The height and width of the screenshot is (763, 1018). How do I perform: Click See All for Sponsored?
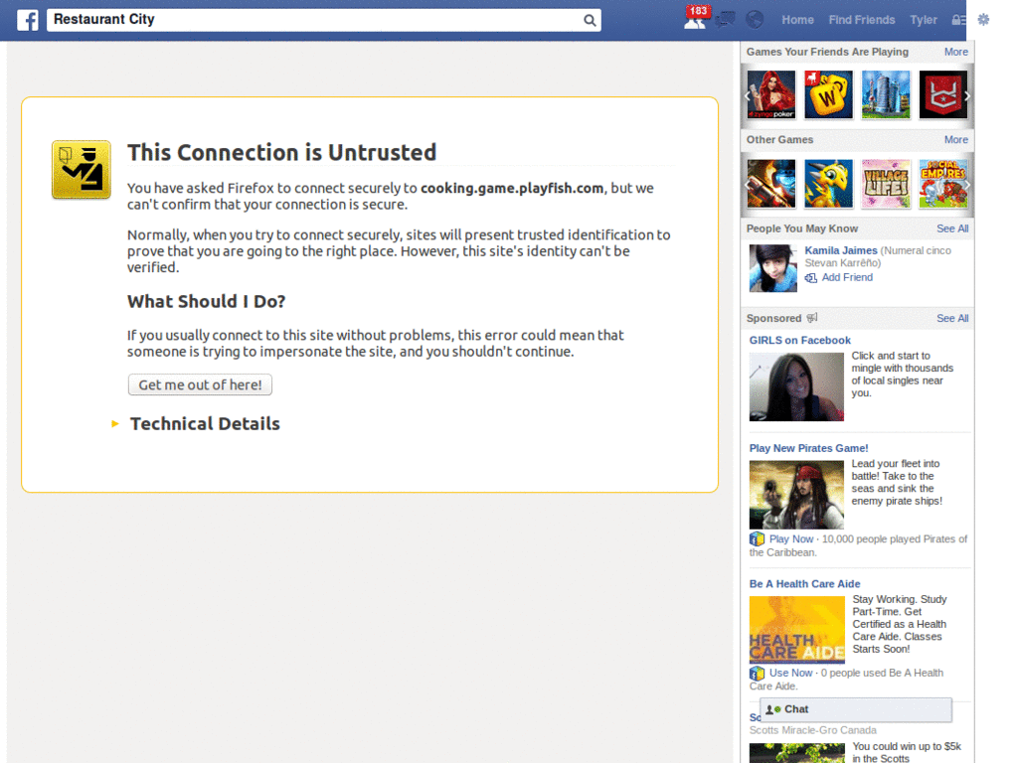(952, 318)
